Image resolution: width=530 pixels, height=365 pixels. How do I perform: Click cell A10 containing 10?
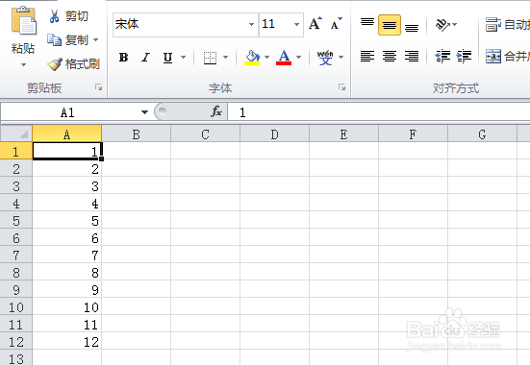click(67, 307)
